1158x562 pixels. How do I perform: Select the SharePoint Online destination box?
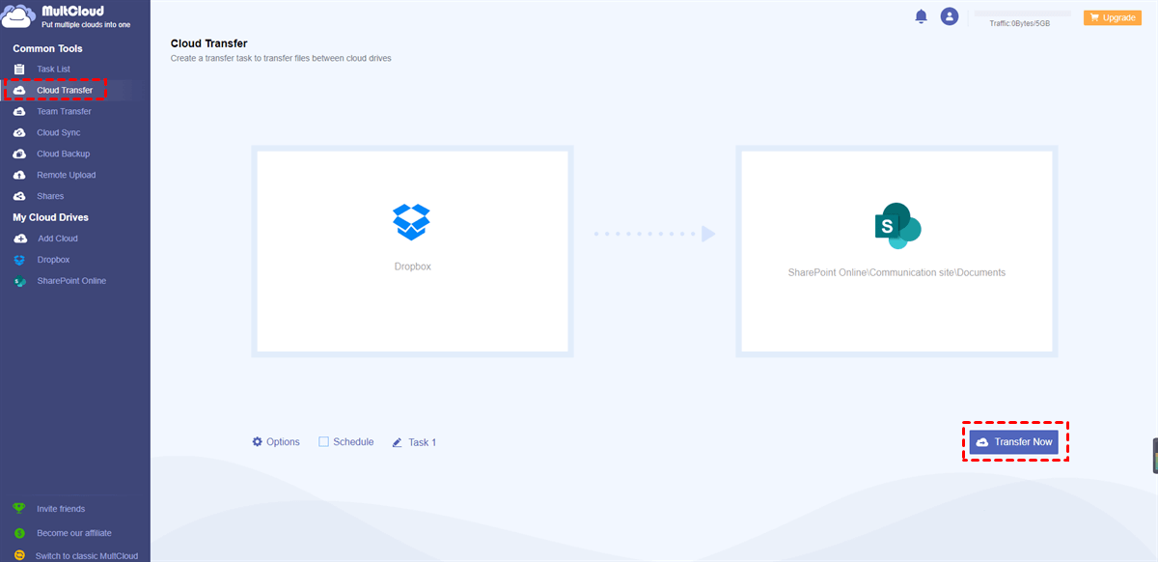896,251
